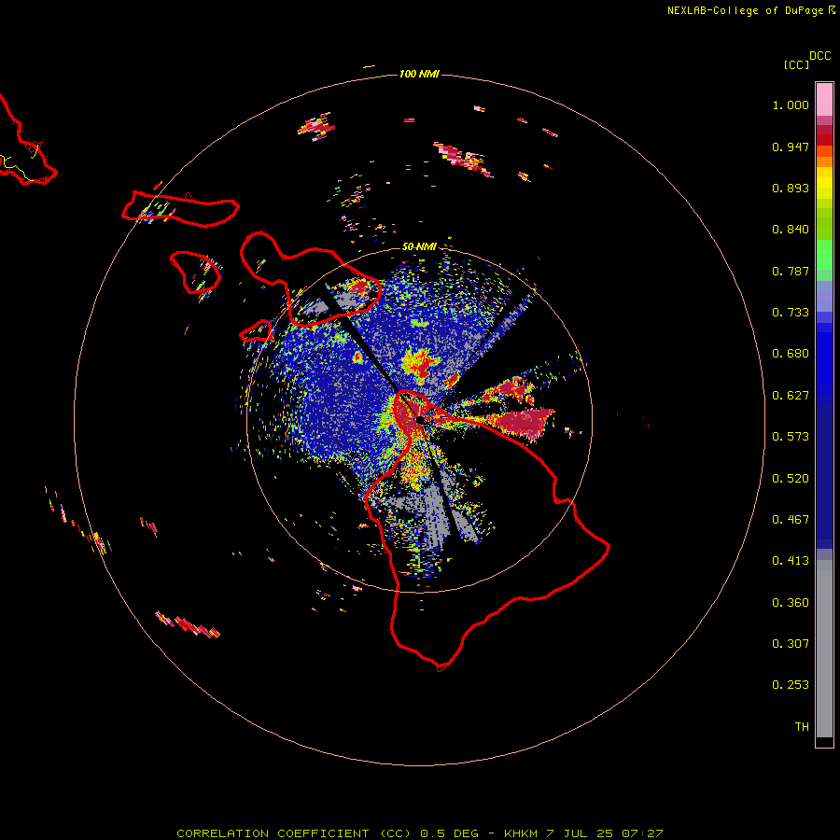
Task: Click the 0.733 scale value
Action: 791,313
